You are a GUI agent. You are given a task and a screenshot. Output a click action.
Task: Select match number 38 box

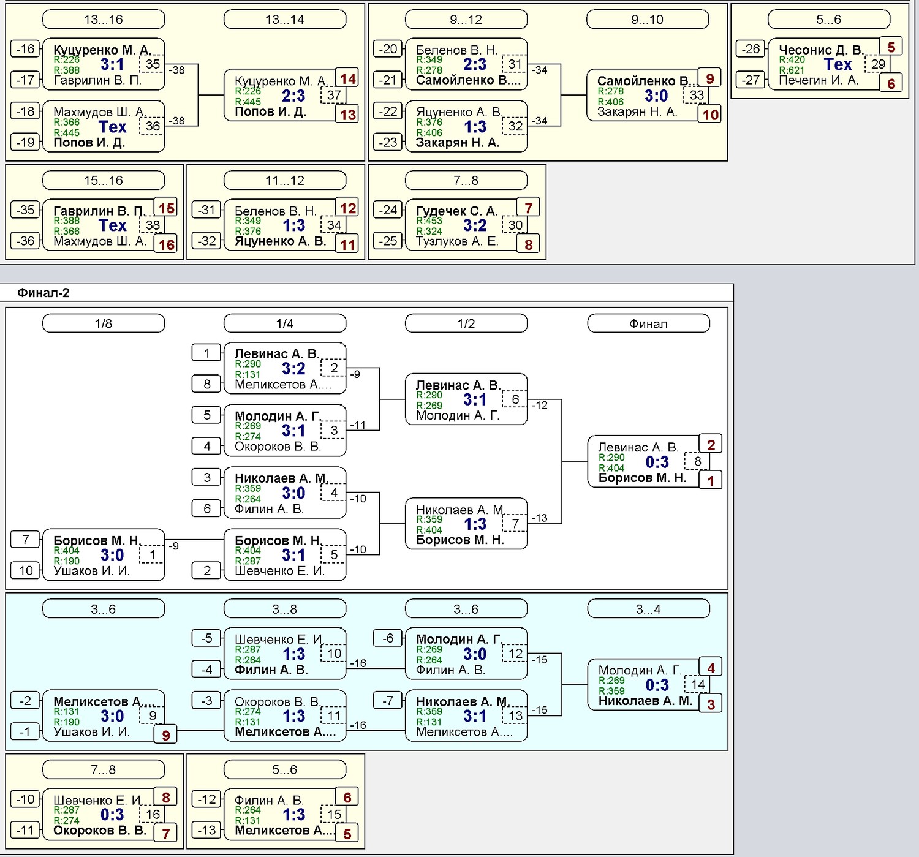[153, 225]
